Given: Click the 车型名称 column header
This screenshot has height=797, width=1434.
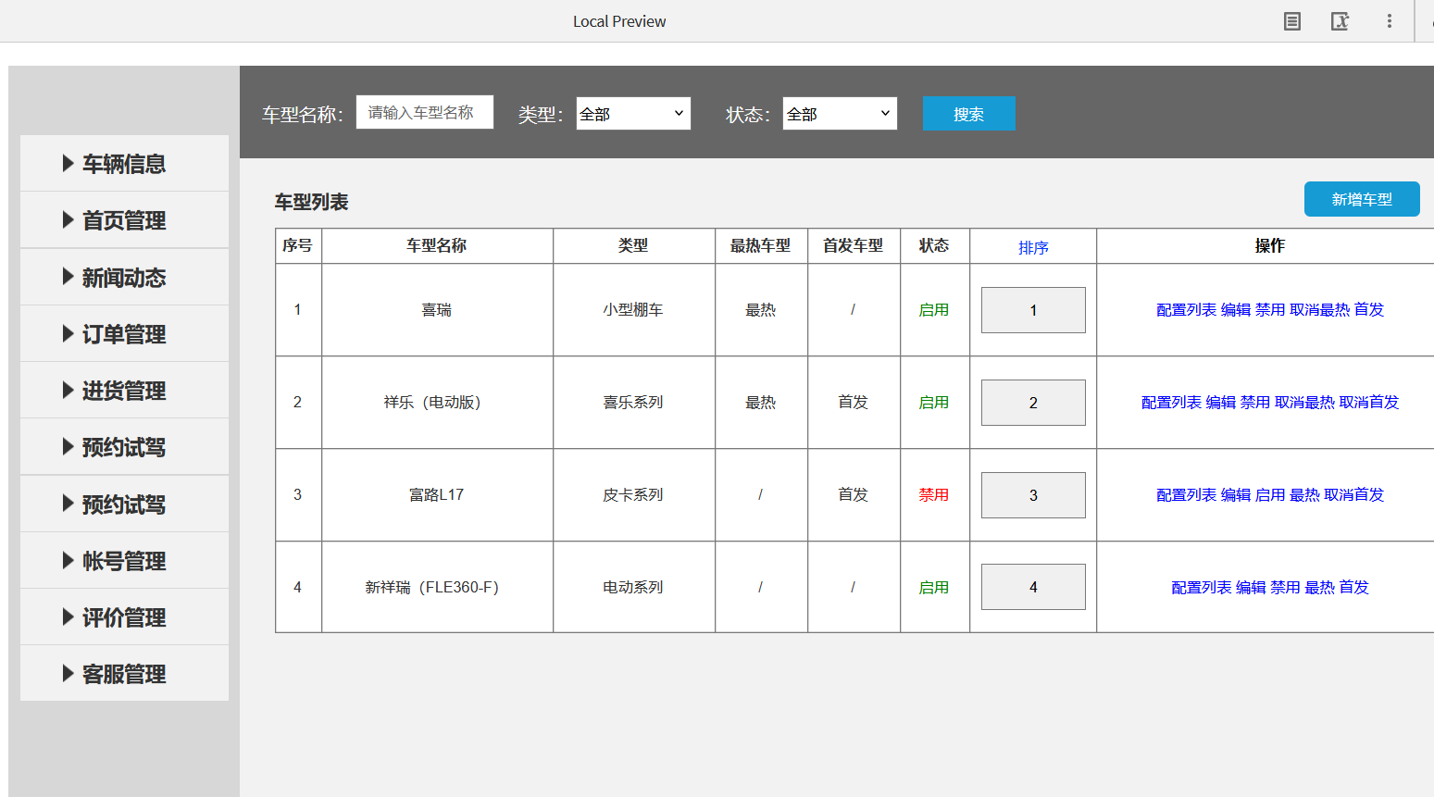Looking at the screenshot, I should [437, 245].
